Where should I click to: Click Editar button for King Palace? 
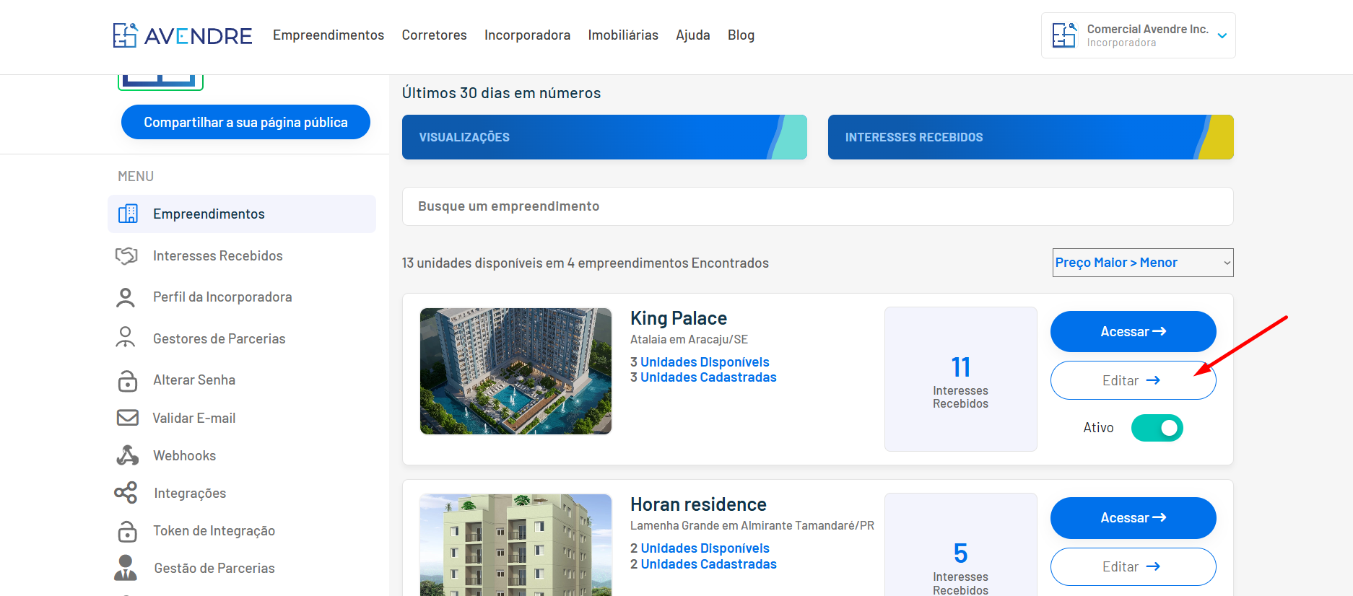[x=1133, y=380]
